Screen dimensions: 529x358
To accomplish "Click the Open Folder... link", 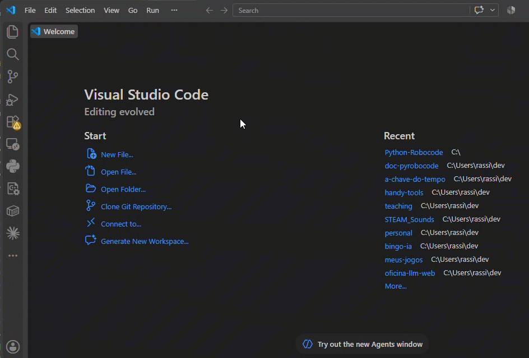I will tap(123, 189).
